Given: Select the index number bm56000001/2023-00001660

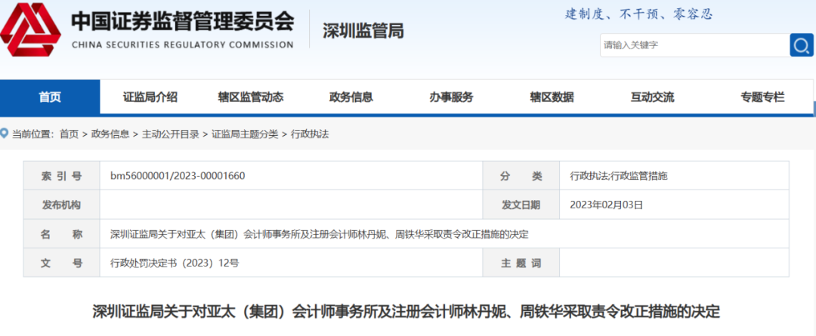Looking at the screenshot, I should (178, 176).
